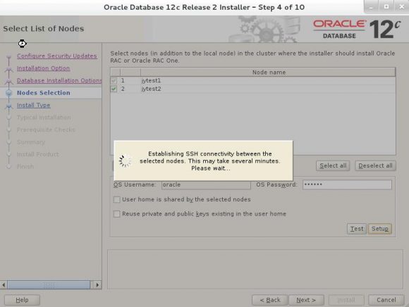Minimize the installer window

[x=371, y=7]
